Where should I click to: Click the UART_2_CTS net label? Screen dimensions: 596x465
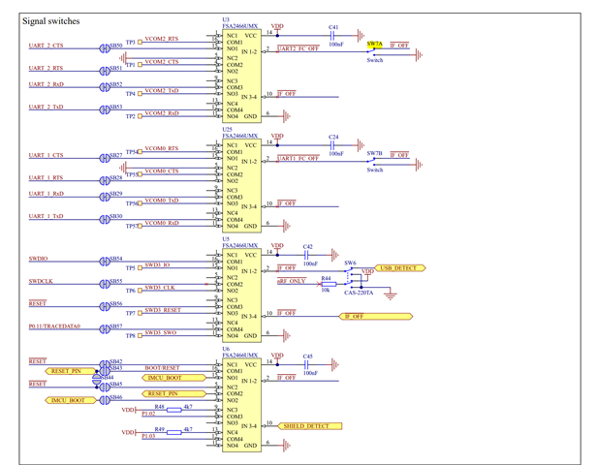[46, 46]
